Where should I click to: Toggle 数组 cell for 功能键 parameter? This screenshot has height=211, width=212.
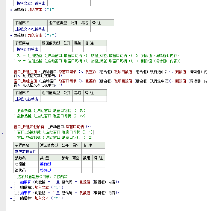[x=87, y=164]
